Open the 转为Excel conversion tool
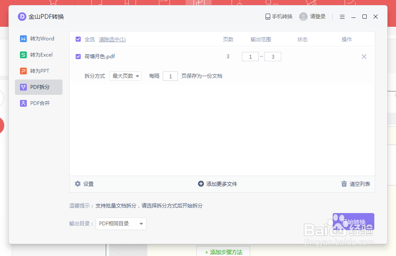This screenshot has height=256, width=396. click(23, 54)
